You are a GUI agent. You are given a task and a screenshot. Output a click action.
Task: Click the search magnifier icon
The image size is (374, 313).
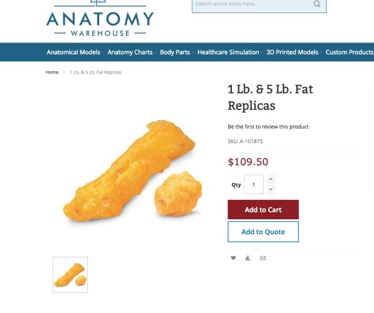coord(317,4)
